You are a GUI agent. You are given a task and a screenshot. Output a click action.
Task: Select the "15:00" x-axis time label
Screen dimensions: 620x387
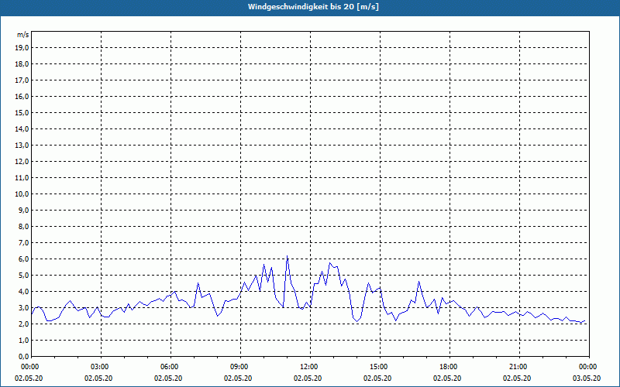click(380, 367)
